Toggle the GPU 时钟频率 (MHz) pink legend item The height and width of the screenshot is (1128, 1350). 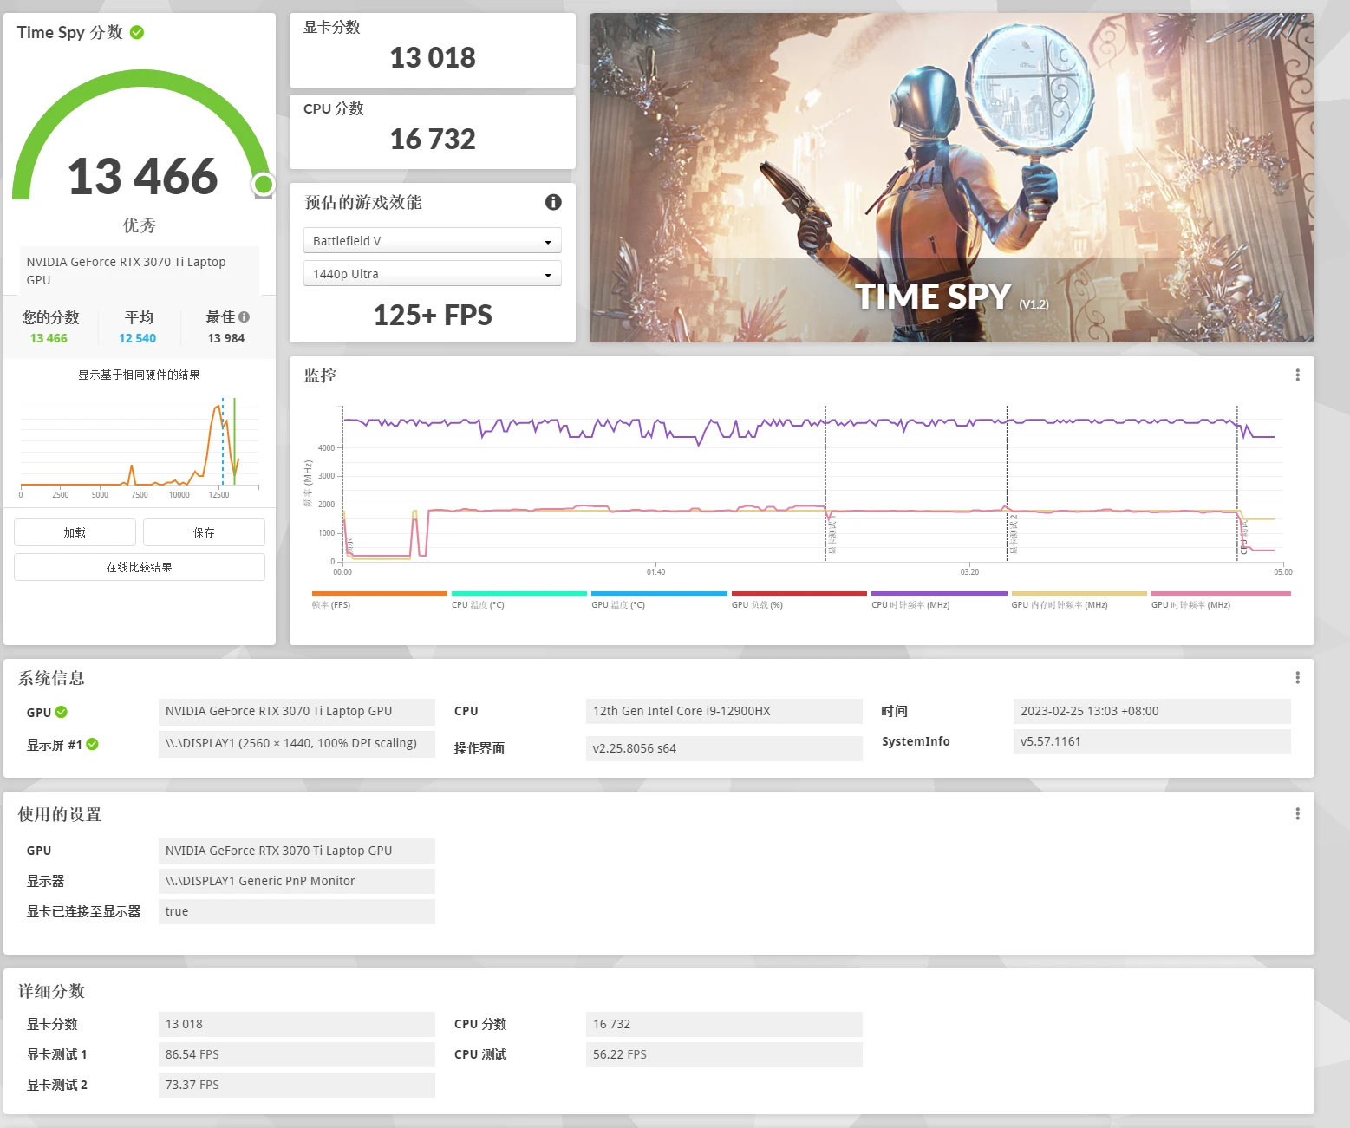pyautogui.click(x=1221, y=600)
